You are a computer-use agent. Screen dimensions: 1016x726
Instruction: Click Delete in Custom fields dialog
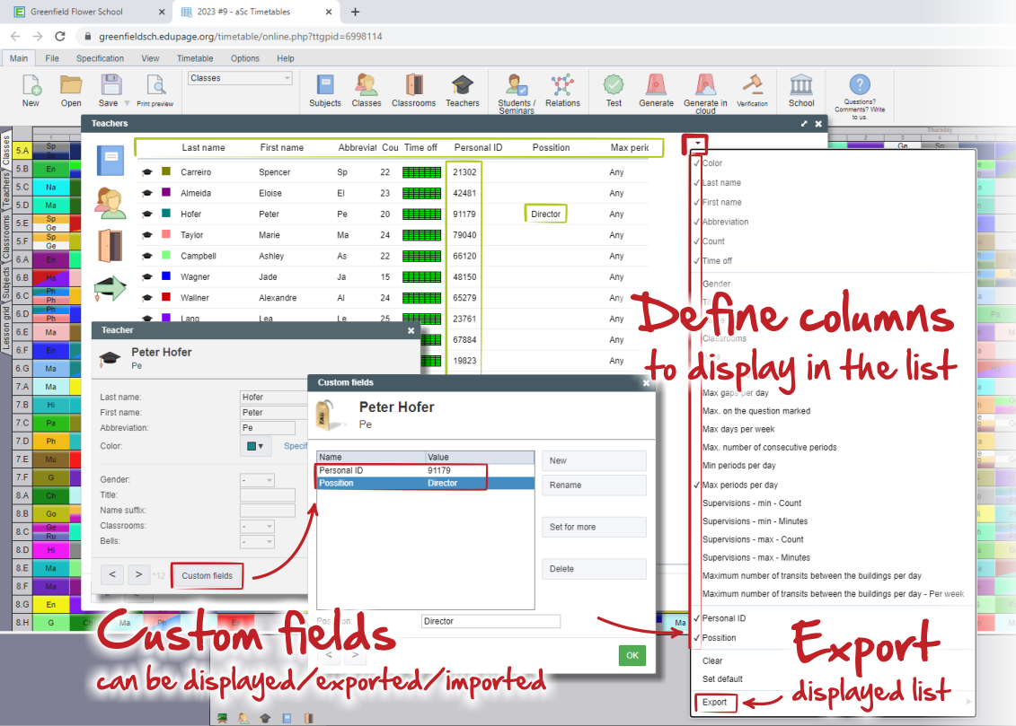point(594,569)
